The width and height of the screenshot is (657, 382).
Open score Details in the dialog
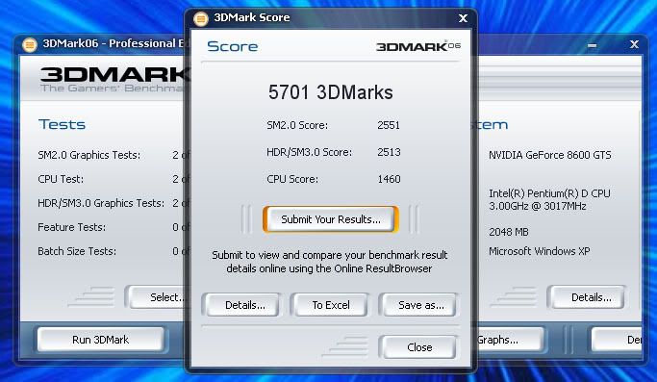pyautogui.click(x=245, y=305)
